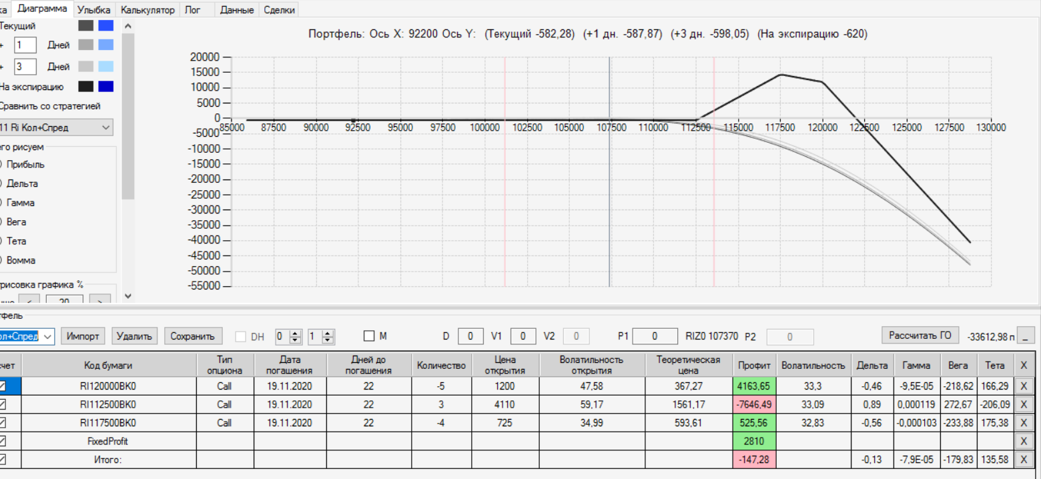Screen dimensions: 1041x479
Task: Increment the stepper showing 1
Action: [328, 333]
